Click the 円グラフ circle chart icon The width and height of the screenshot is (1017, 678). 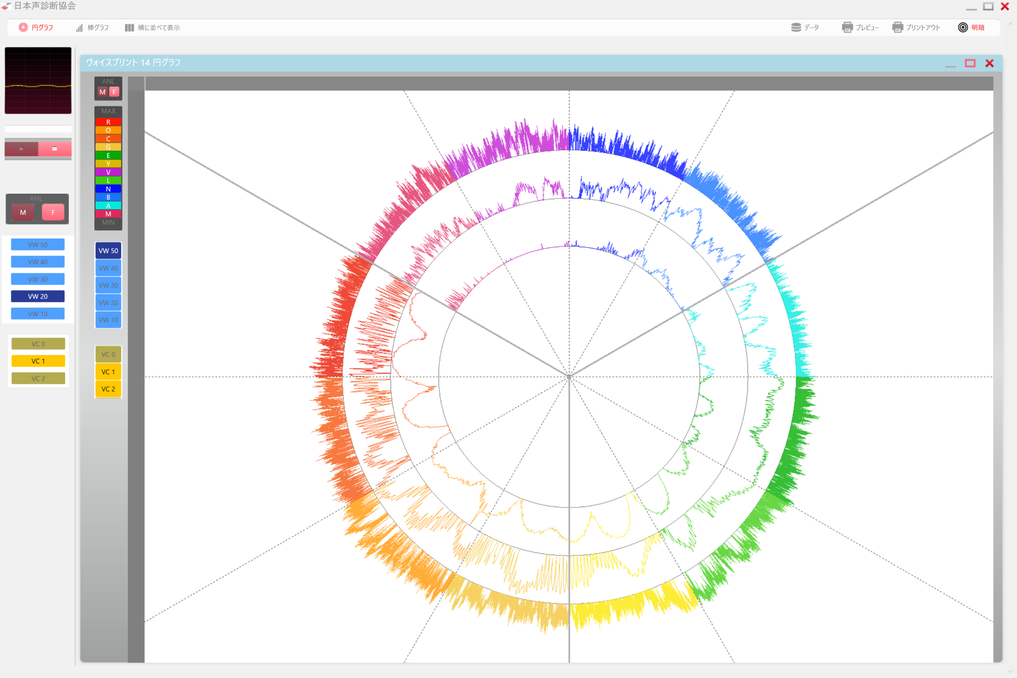(23, 27)
